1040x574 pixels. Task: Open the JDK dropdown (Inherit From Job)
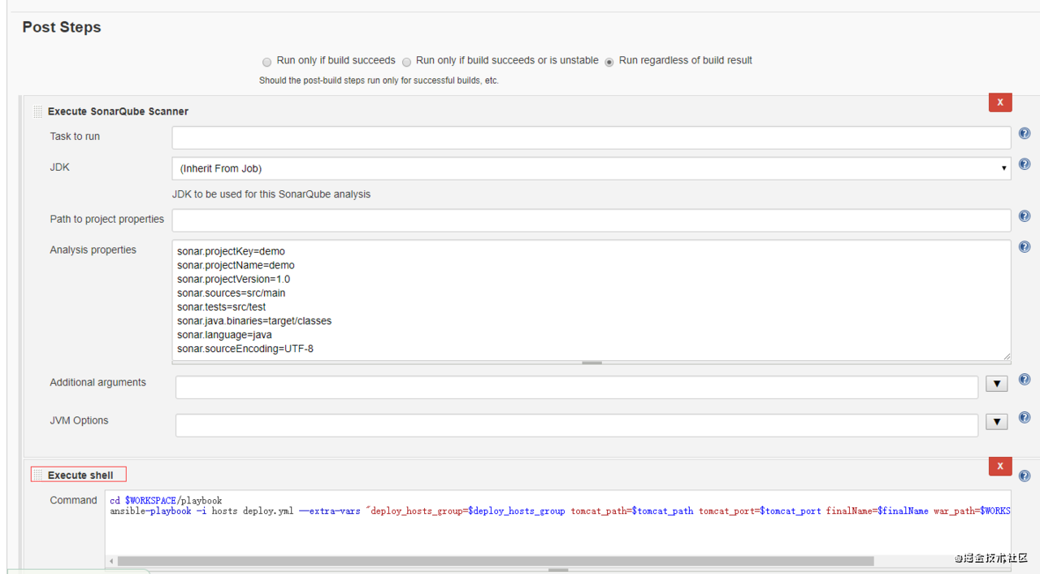tap(591, 168)
